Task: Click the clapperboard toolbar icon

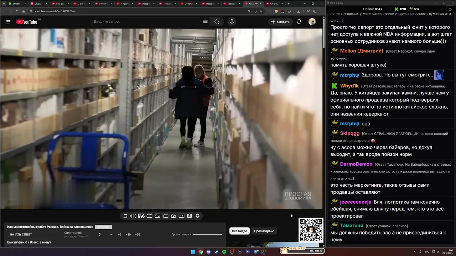Action: click(149, 216)
